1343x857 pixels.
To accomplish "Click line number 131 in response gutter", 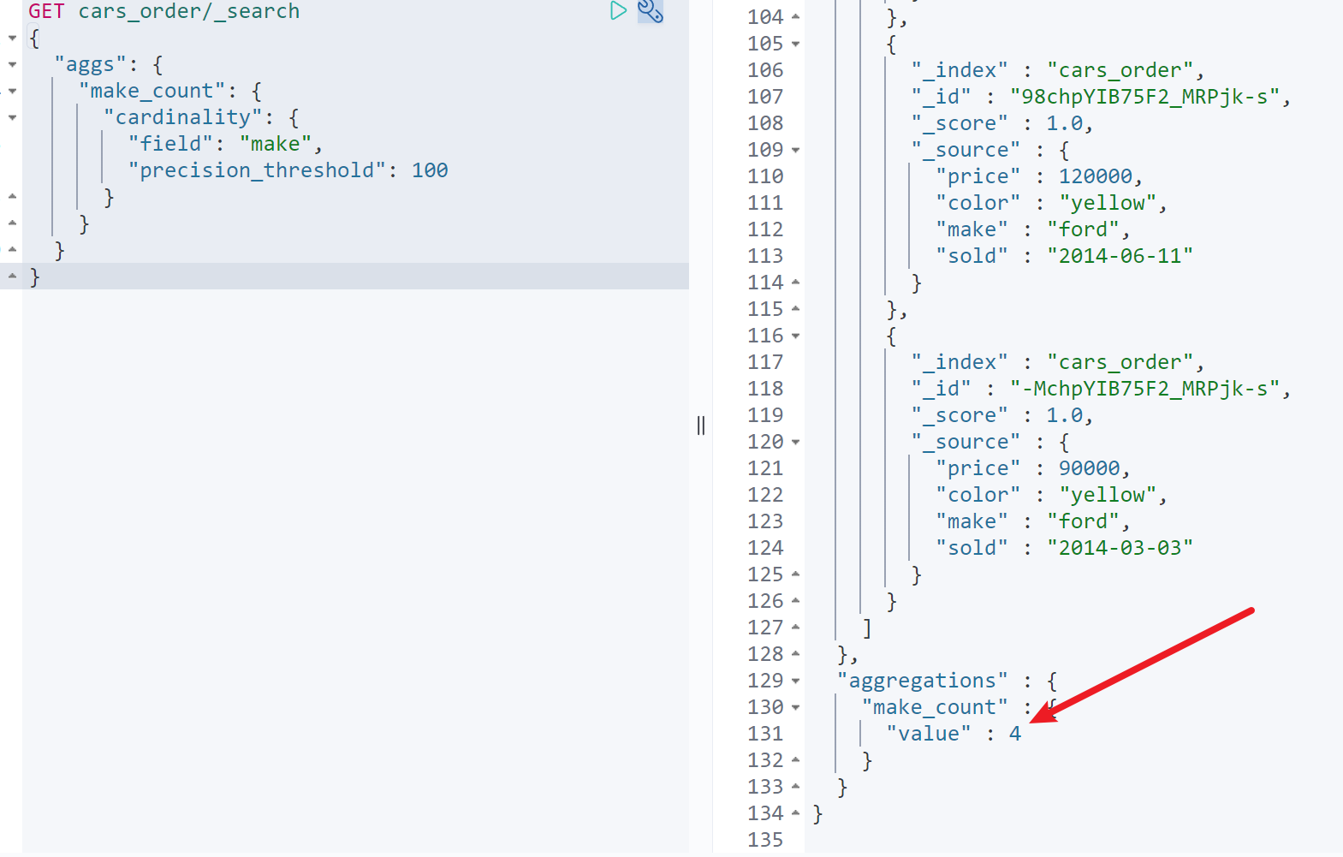I will click(765, 734).
